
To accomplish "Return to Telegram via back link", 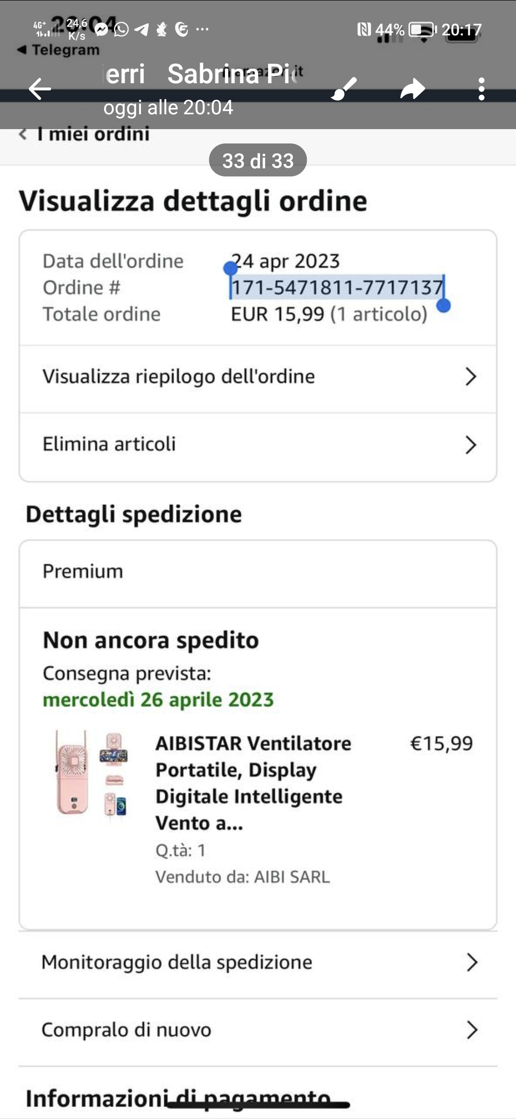I will (x=58, y=50).
